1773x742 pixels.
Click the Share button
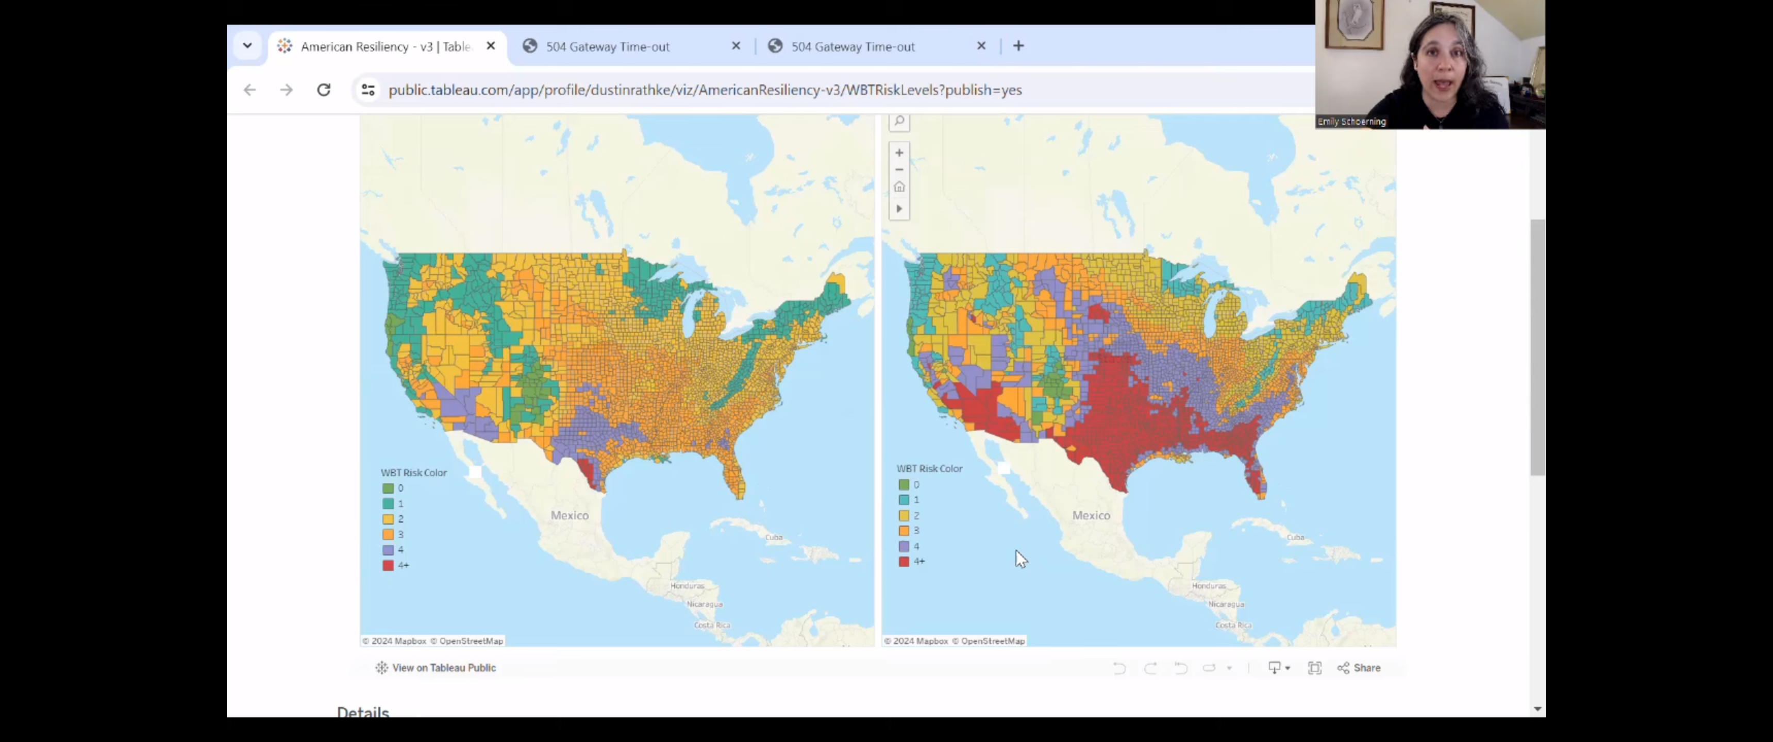(1359, 668)
